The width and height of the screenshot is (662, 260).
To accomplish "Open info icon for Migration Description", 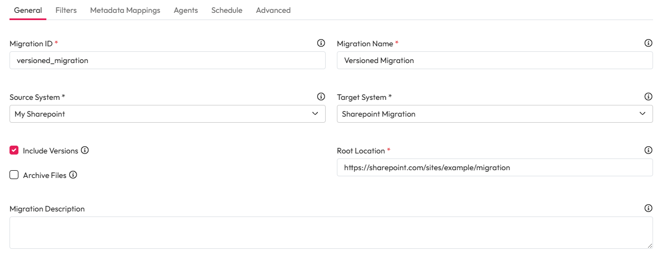I will point(648,208).
